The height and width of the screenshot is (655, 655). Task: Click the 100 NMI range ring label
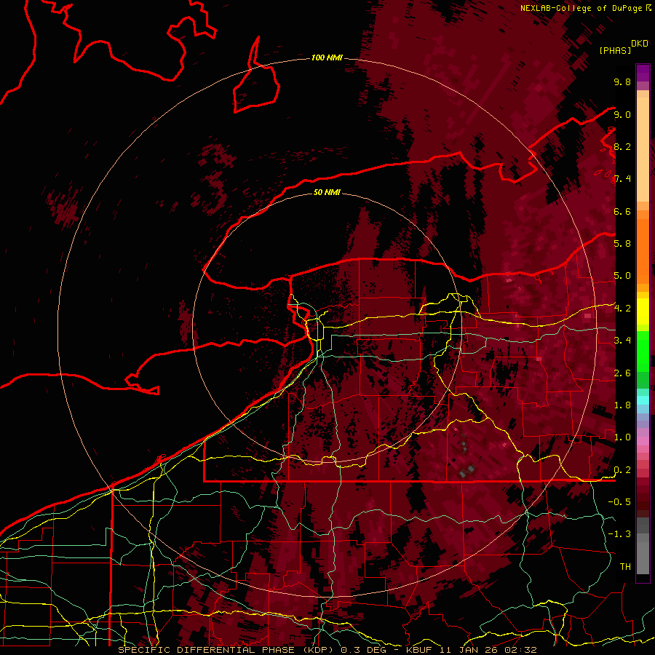click(327, 57)
